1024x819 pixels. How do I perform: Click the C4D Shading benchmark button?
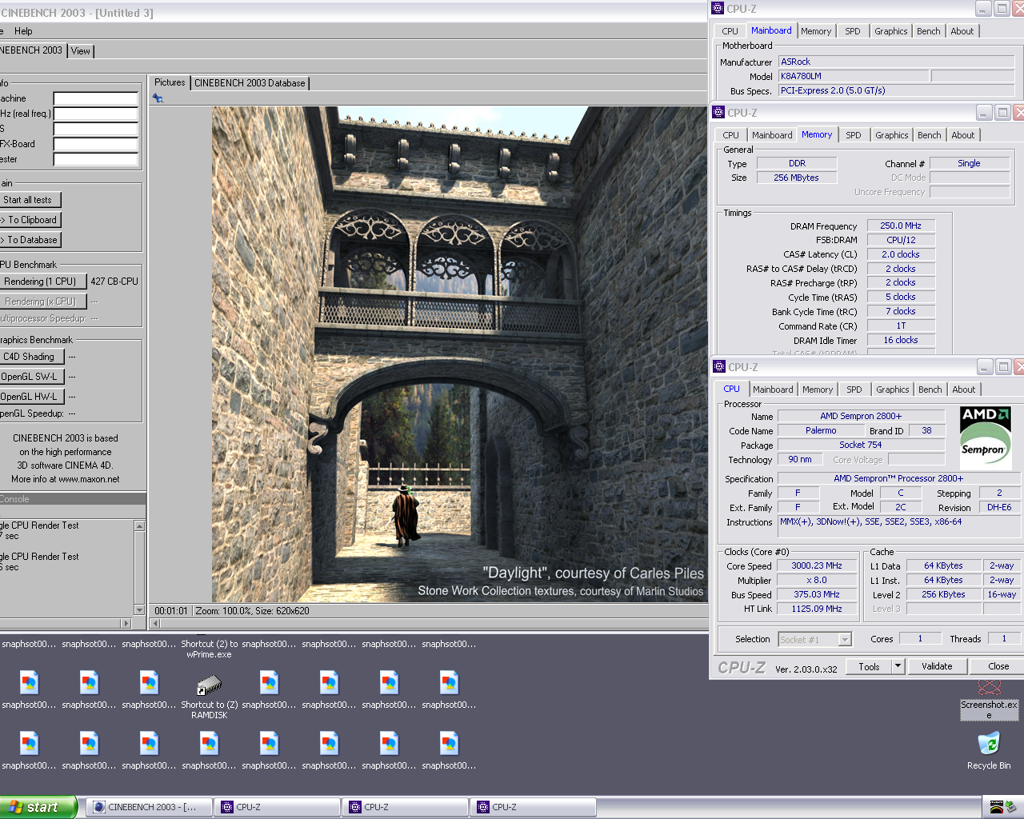(30, 357)
